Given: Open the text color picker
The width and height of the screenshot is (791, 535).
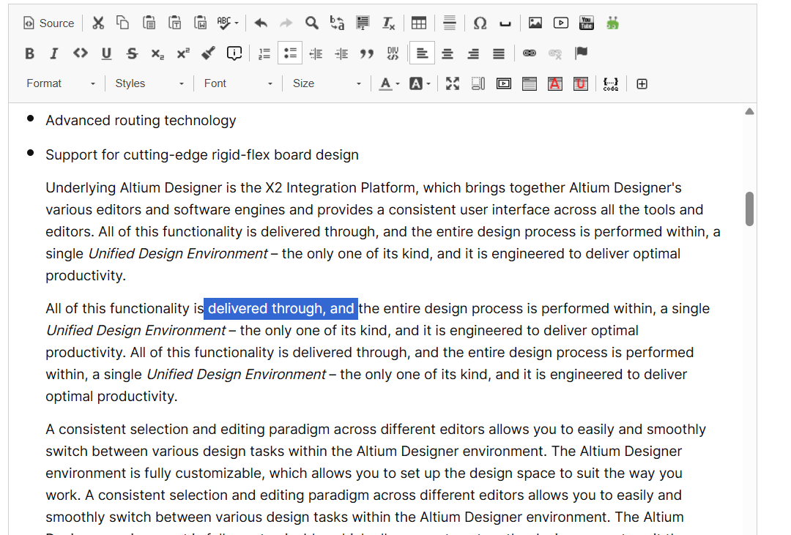Looking at the screenshot, I should pyautogui.click(x=389, y=83).
